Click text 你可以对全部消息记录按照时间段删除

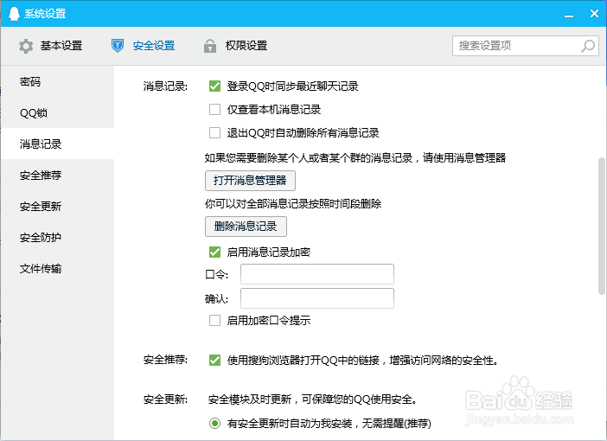tap(293, 204)
